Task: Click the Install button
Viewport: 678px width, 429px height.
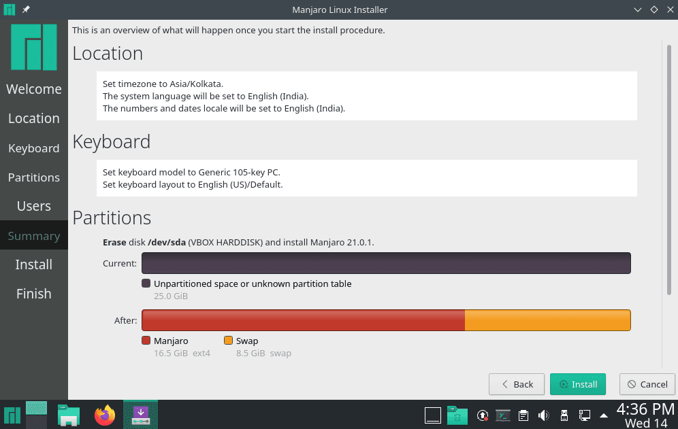Action: coord(577,384)
